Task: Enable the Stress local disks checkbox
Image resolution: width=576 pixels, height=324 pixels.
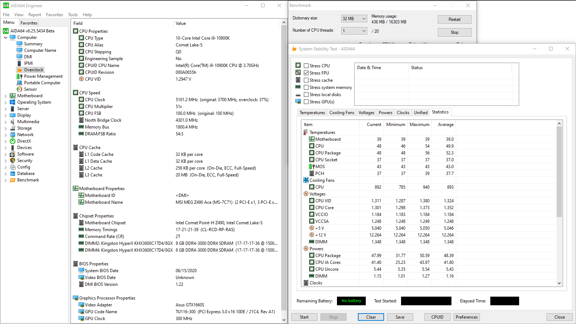Action: 306,95
